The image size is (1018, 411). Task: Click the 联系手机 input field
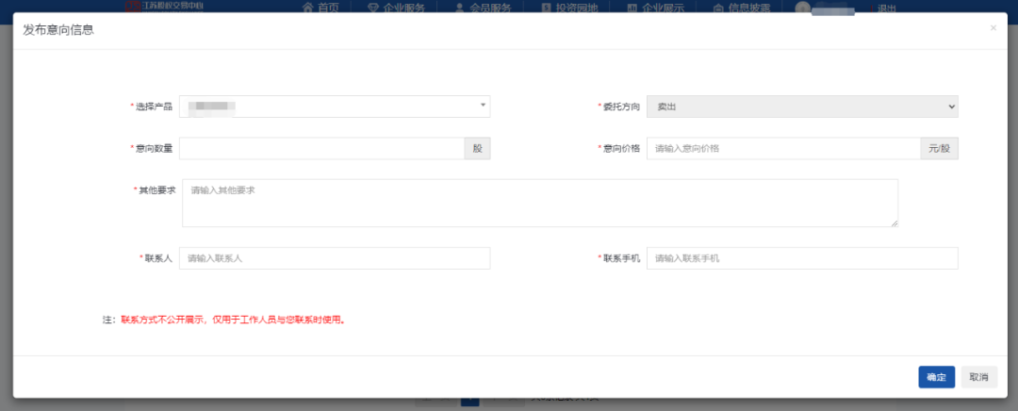point(801,258)
